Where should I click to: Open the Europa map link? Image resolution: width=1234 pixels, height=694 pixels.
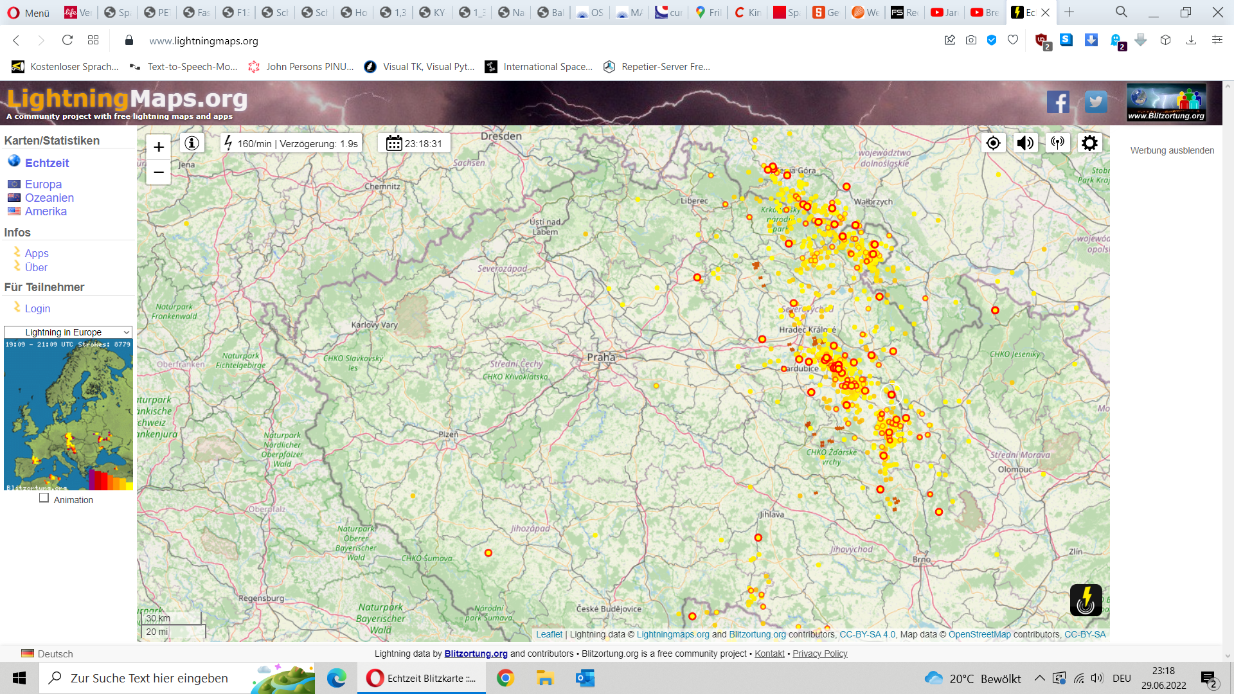pos(43,184)
